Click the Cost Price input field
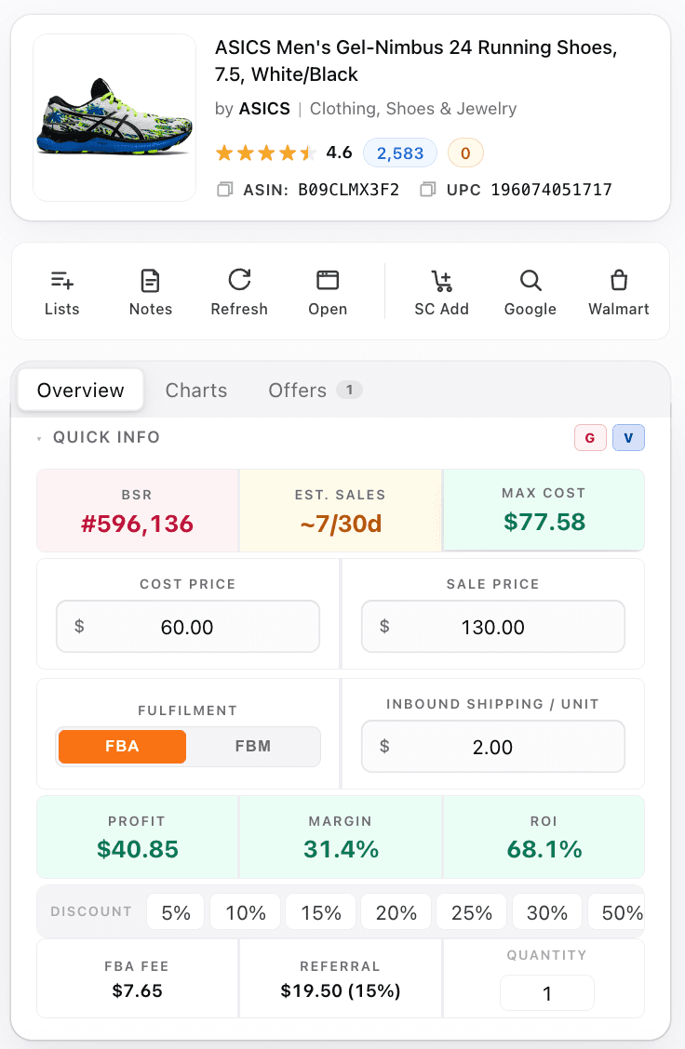 [187, 627]
